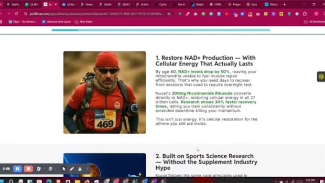
Task: Collapse the recorder toolbar with the arrow
Action: point(87,169)
